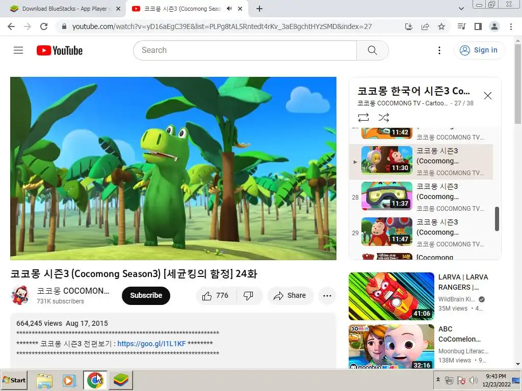Click the video player with green crocodile
This screenshot has width=522, height=391.
[x=173, y=168]
